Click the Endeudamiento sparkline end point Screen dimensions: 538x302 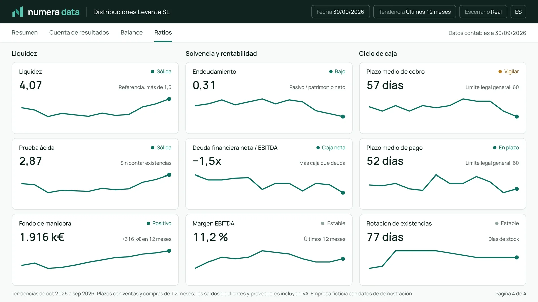[343, 117]
